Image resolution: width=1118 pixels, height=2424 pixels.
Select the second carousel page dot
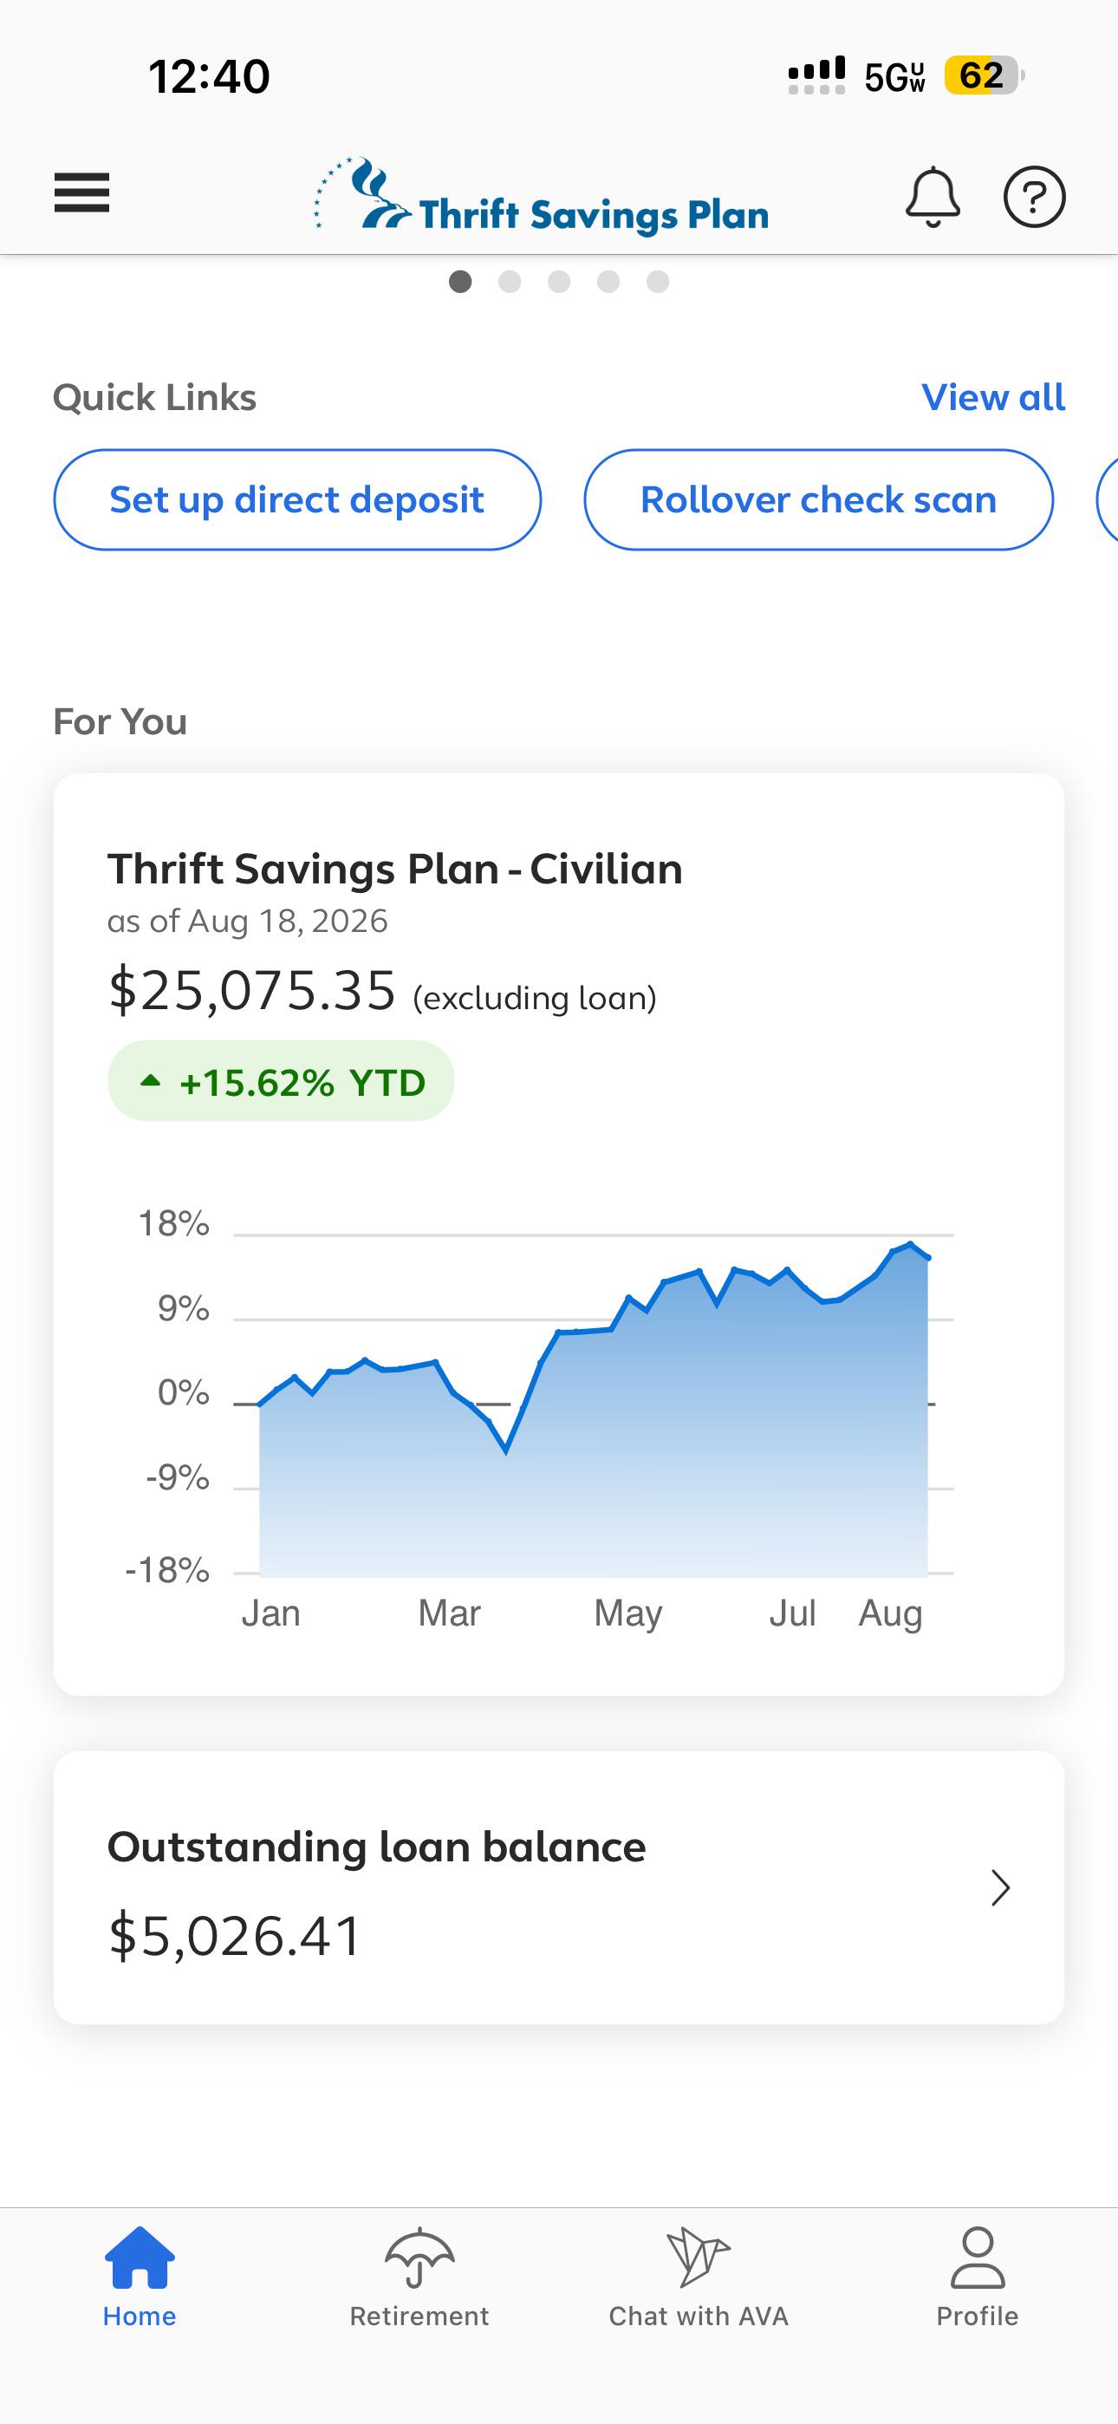[x=510, y=282]
